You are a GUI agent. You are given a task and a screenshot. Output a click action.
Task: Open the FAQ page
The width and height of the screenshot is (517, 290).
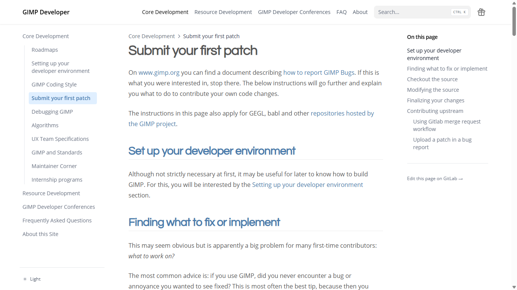pos(341,12)
